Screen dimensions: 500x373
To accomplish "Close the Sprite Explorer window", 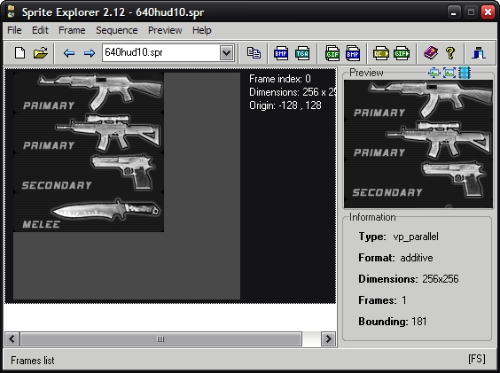I will [488, 12].
